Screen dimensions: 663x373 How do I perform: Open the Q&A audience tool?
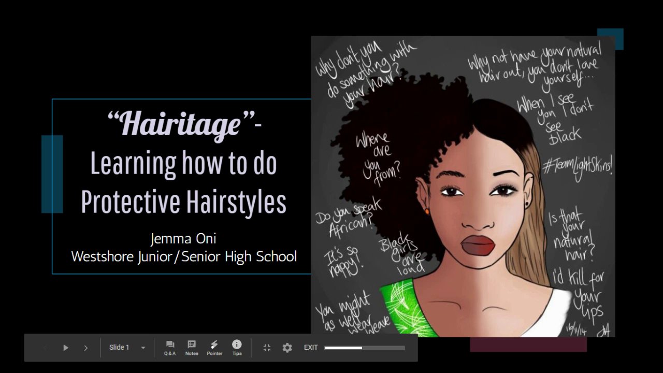point(170,348)
